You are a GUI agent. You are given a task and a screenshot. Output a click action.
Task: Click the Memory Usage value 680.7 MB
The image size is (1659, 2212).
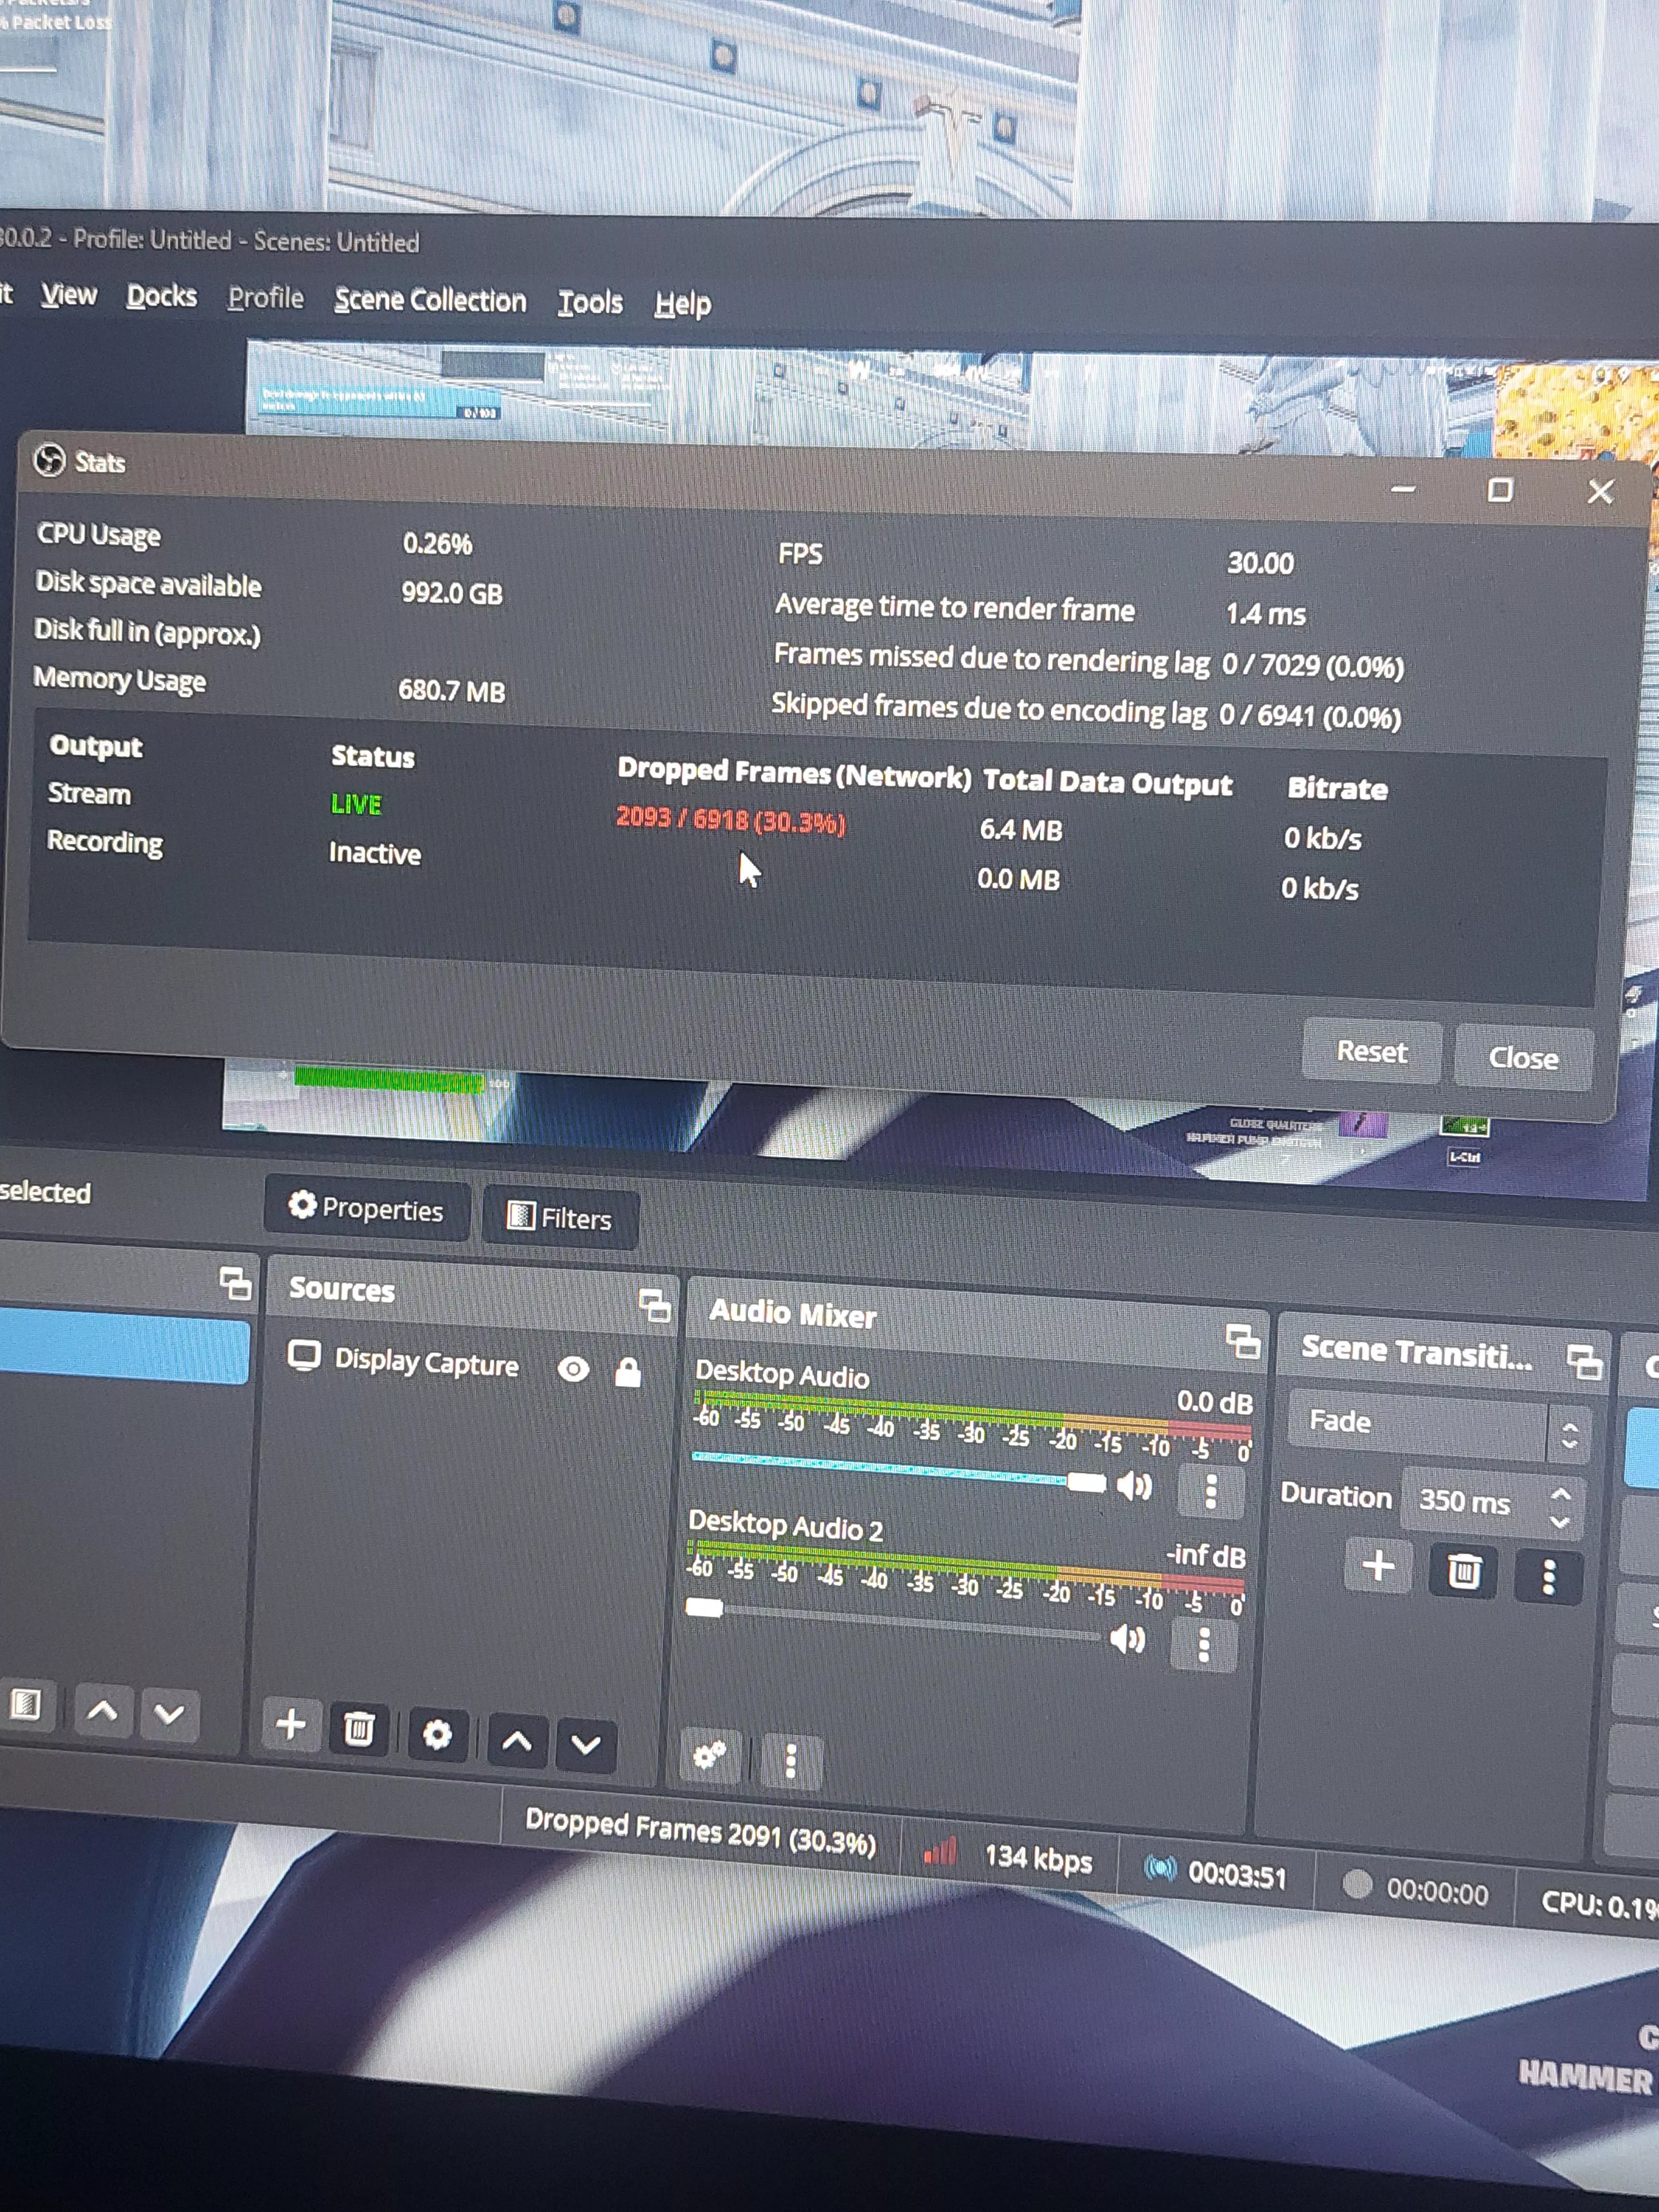pos(452,691)
